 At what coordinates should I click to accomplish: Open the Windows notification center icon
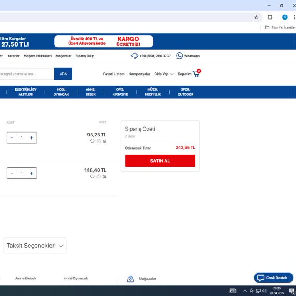292,291
